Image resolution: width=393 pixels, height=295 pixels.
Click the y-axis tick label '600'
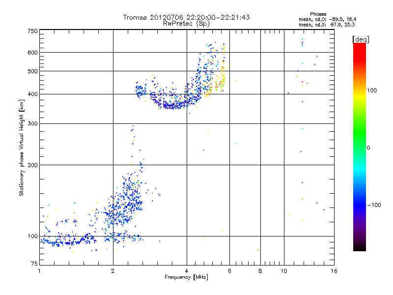point(32,53)
